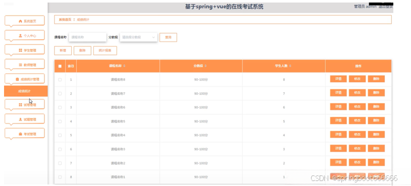The image size is (411, 186).
Task: Click the person icon beside 个人中心
Action: point(20,36)
